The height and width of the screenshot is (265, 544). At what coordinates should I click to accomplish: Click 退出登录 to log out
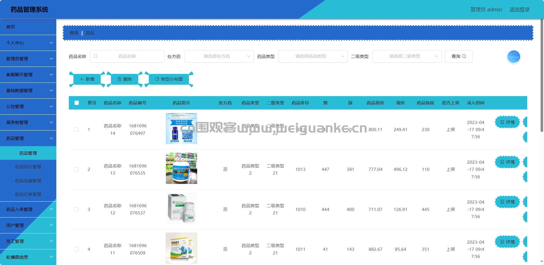coord(520,9)
